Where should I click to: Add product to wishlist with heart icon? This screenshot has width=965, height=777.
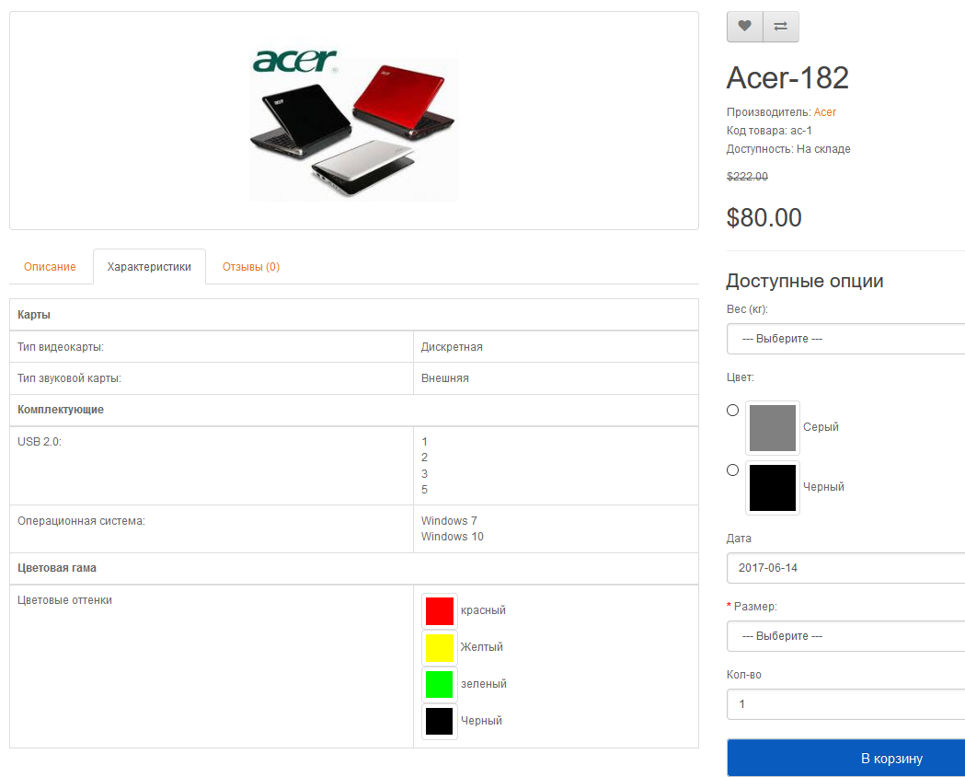(744, 27)
